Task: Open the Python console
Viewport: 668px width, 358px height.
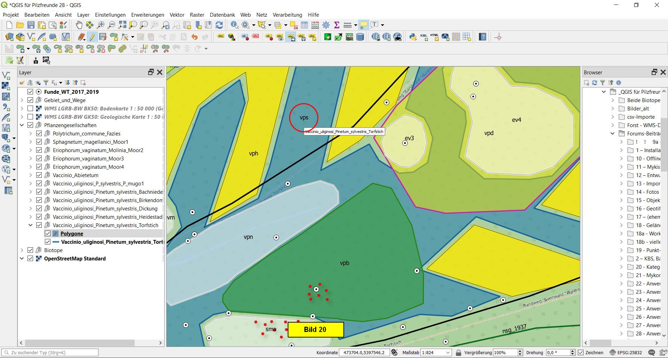Action: tap(413, 37)
